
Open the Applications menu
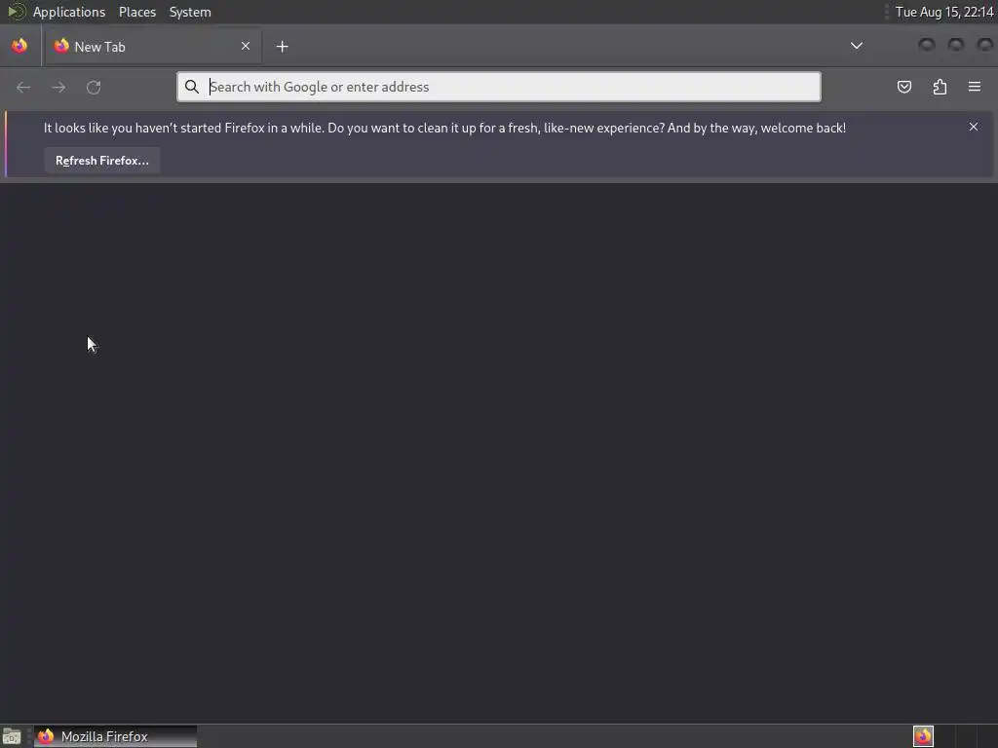(69, 12)
